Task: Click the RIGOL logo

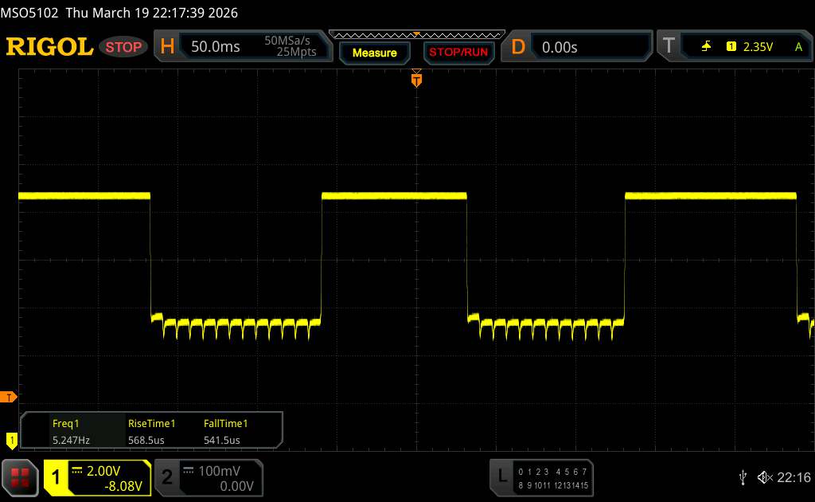Action: (x=49, y=47)
